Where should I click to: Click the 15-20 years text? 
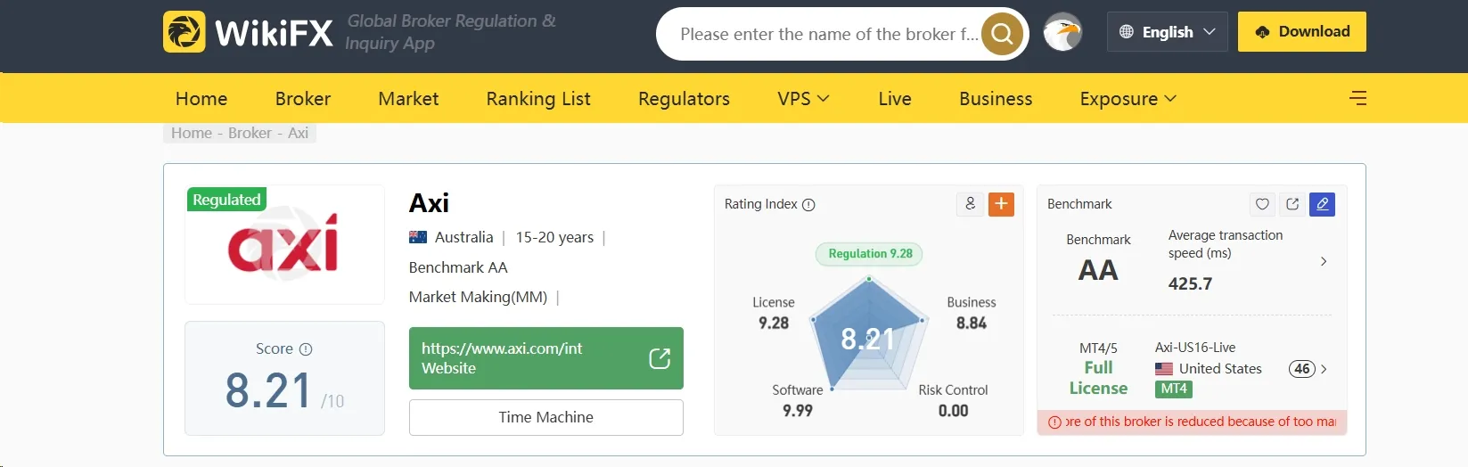coord(554,237)
